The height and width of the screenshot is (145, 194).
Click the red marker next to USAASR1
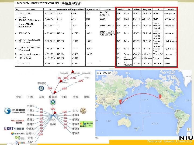coord(72,72)
